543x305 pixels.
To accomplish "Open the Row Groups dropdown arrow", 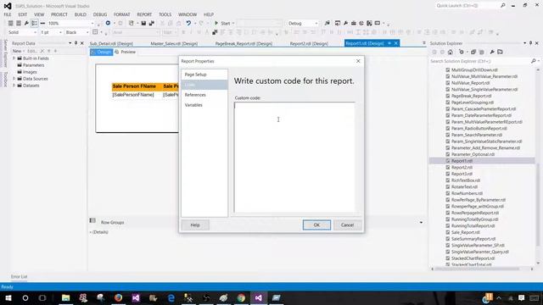I will [421, 222].
